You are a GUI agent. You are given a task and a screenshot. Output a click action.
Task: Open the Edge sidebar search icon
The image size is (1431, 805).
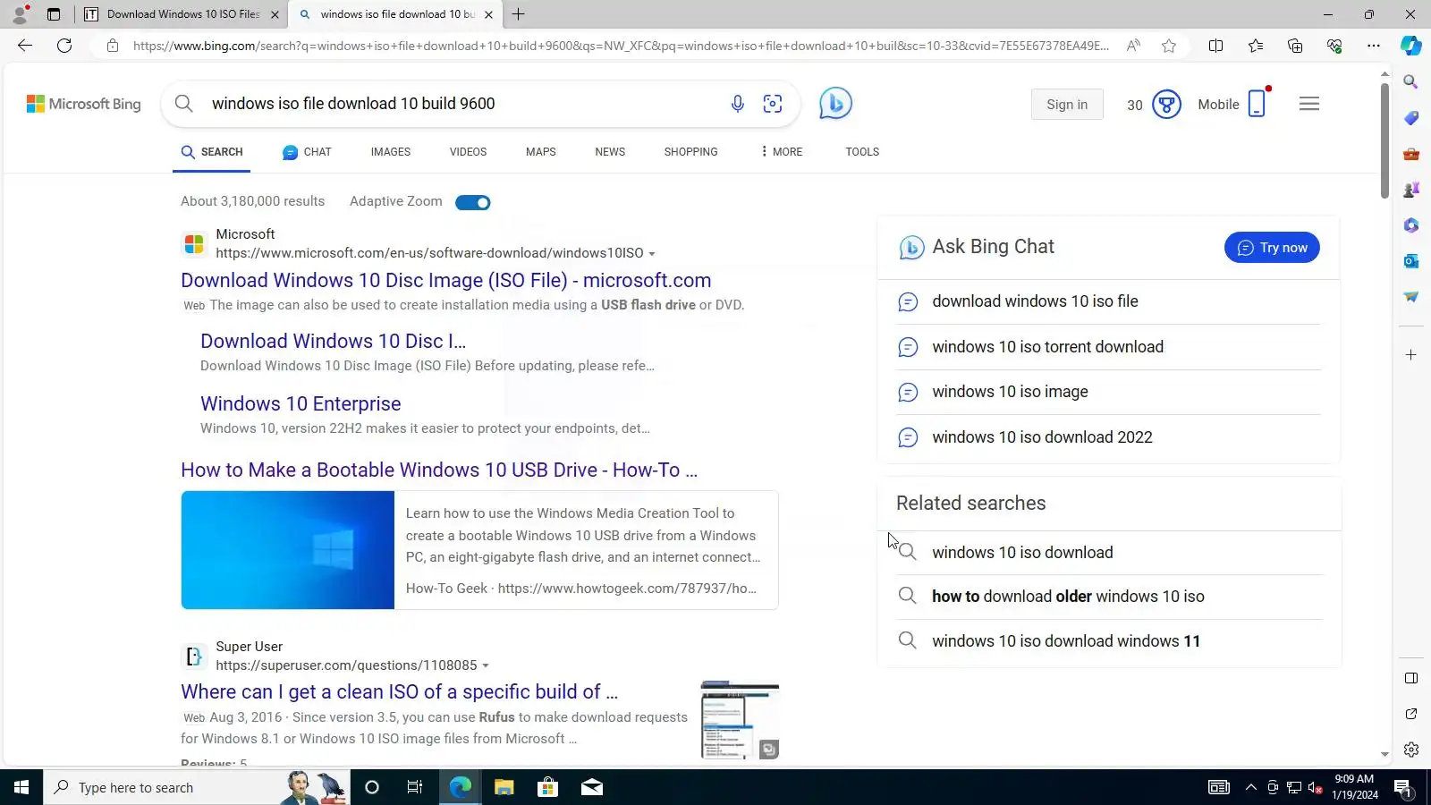click(1411, 82)
